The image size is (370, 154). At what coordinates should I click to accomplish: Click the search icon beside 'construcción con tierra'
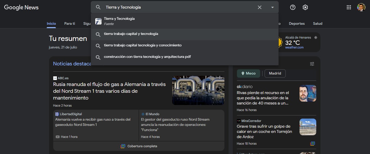click(x=98, y=57)
